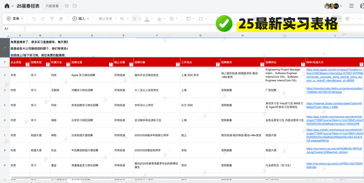Click the 只能查看 button in the title bar
The height and width of the screenshot is (183, 364).
[52, 5]
